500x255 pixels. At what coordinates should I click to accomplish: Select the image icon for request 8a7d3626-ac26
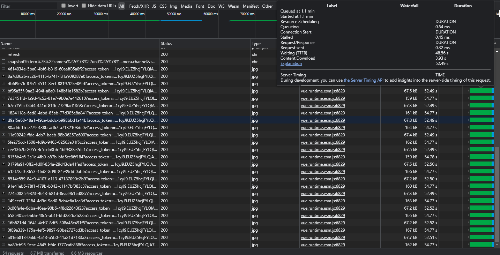pyautogui.click(x=3, y=76)
